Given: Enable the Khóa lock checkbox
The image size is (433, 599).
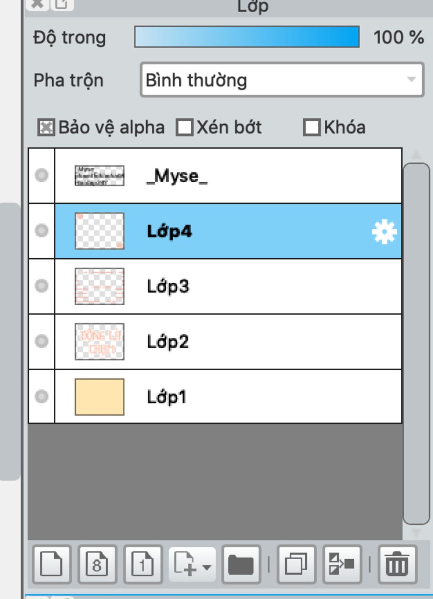Looking at the screenshot, I should click(312, 127).
